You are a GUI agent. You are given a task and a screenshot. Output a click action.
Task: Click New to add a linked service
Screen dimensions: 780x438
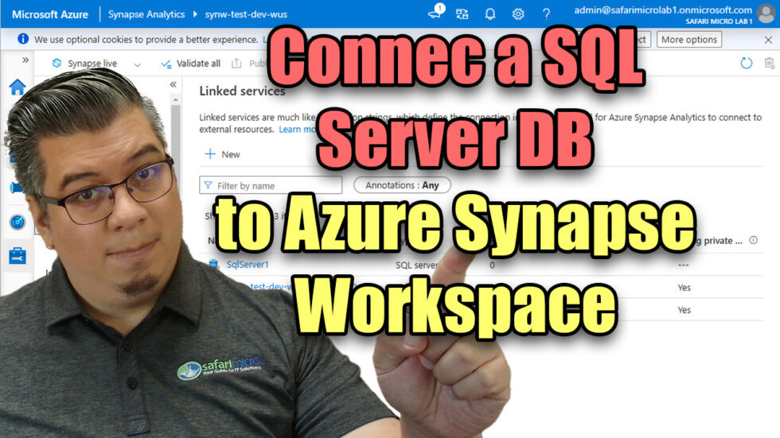(x=223, y=154)
